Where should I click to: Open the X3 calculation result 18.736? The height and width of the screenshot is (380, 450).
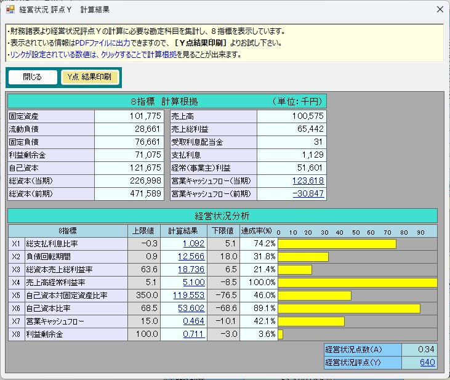191,269
